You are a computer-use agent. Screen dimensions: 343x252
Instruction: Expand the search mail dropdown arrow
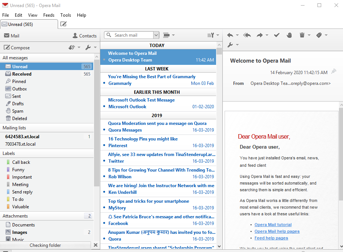[x=156, y=35]
